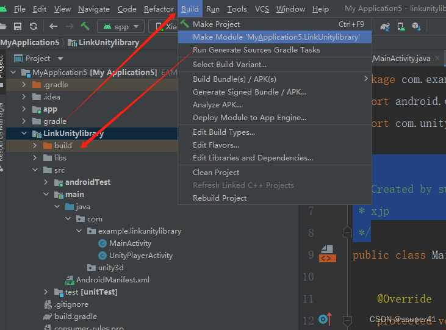Click the Save All toolbar icon
The width and height of the screenshot is (446, 330).
click(18, 26)
